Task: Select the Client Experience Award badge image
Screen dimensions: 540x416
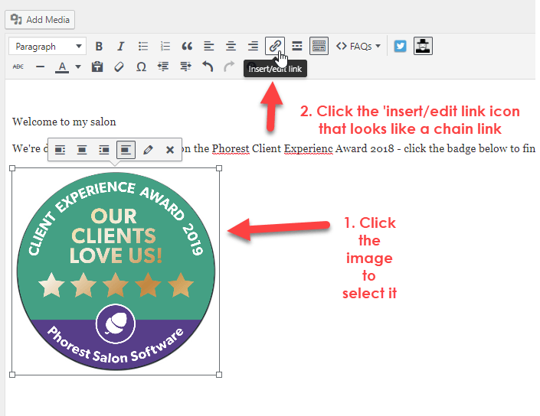Action: coord(116,271)
